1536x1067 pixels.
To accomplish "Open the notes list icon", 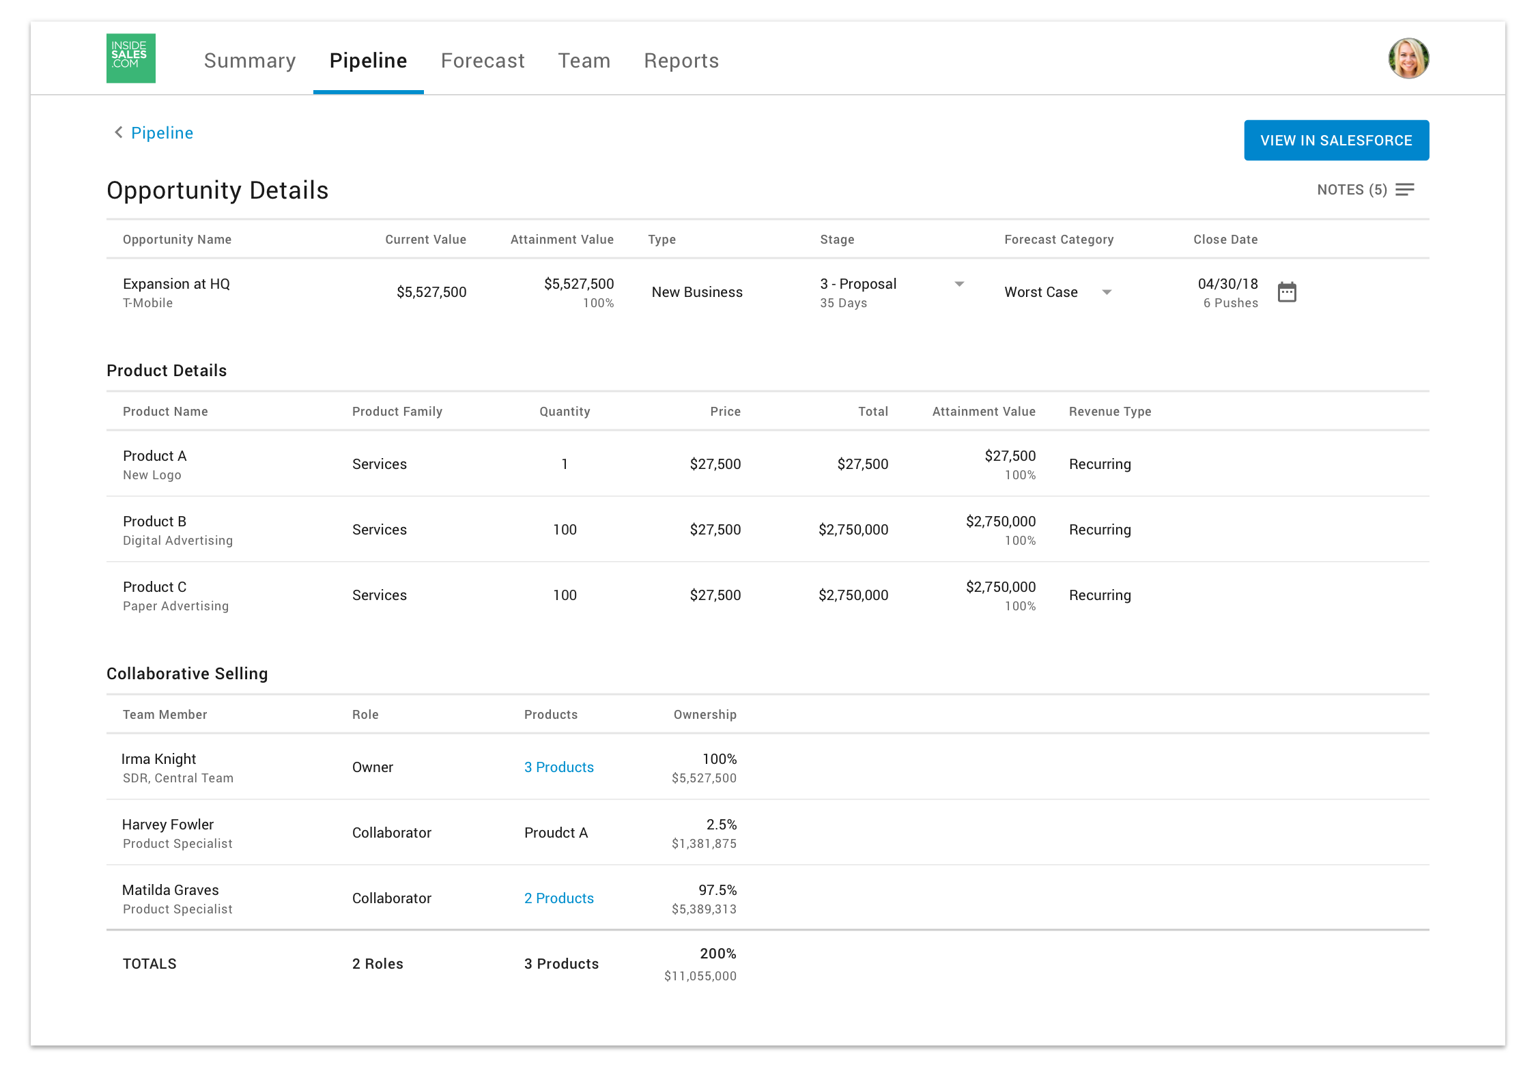I will pos(1404,190).
